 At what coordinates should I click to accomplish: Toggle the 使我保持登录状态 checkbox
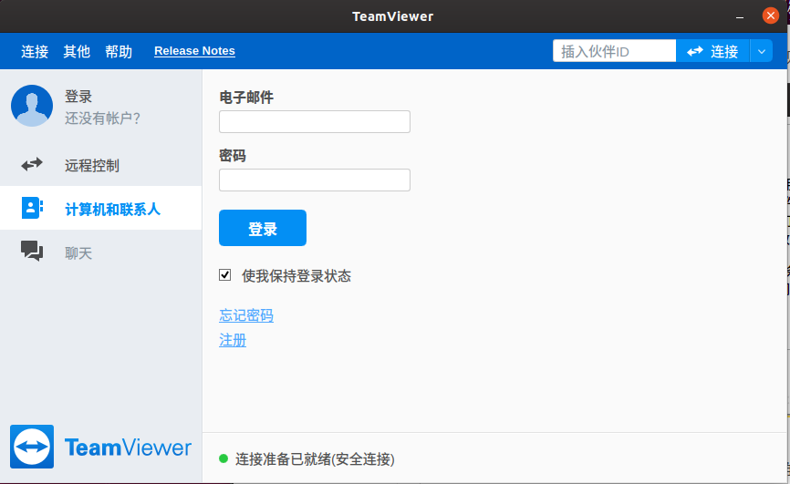224,275
